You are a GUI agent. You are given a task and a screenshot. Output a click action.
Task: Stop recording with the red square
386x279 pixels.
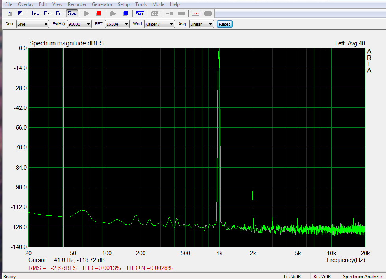99,13
